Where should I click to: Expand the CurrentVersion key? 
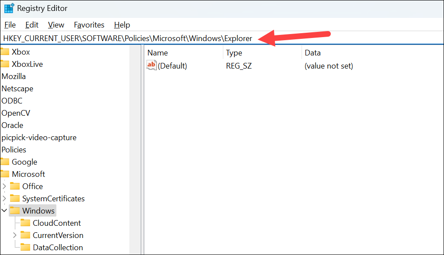[x=15, y=235]
